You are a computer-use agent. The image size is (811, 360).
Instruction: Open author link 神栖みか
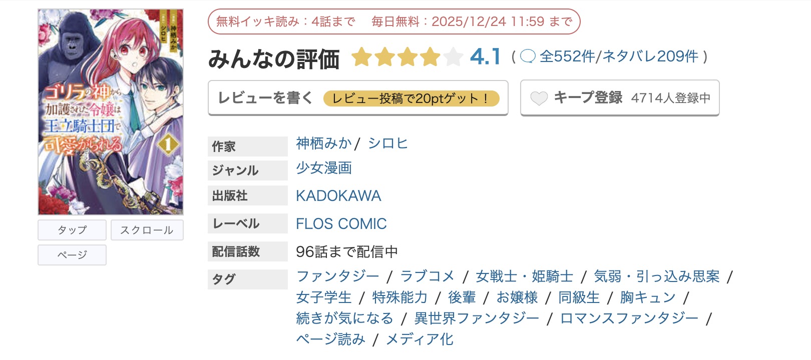pos(323,143)
